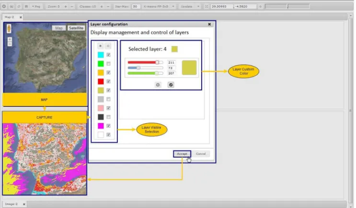356x208 pixels.
Task: Open the Isodata dropdown
Action: tap(190, 7)
